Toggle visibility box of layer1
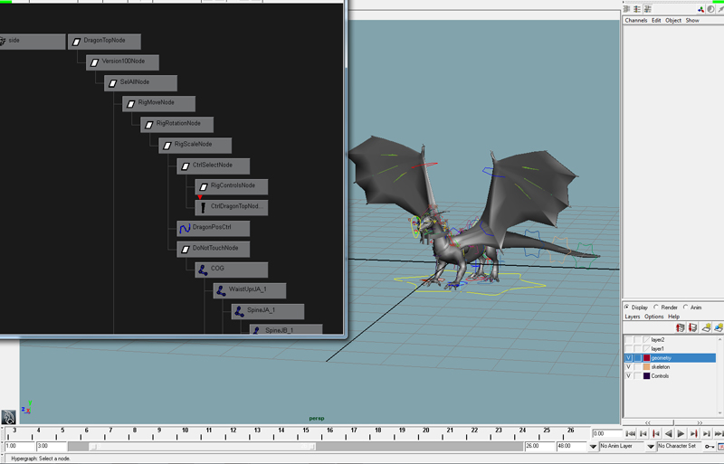 click(628, 348)
